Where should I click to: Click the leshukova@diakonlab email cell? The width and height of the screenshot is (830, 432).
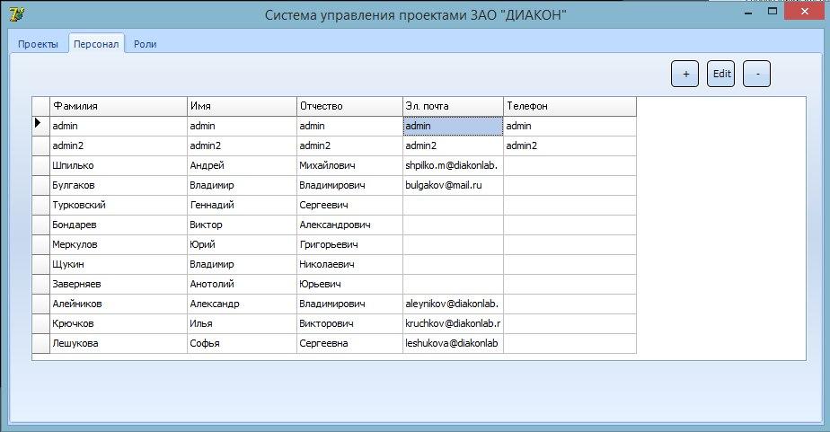tap(453, 343)
